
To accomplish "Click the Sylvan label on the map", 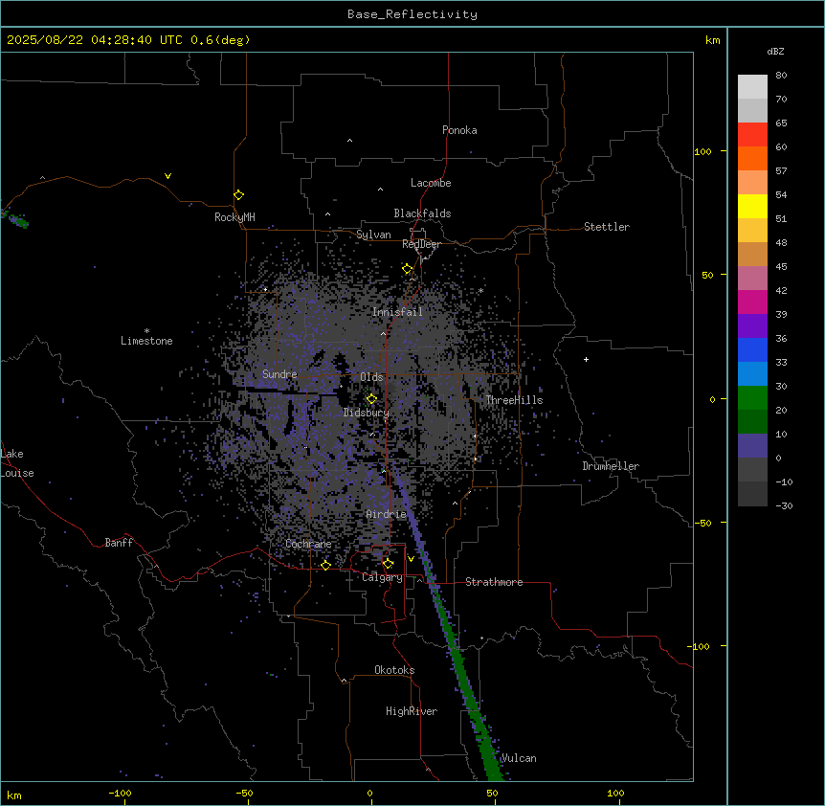I will coord(373,235).
